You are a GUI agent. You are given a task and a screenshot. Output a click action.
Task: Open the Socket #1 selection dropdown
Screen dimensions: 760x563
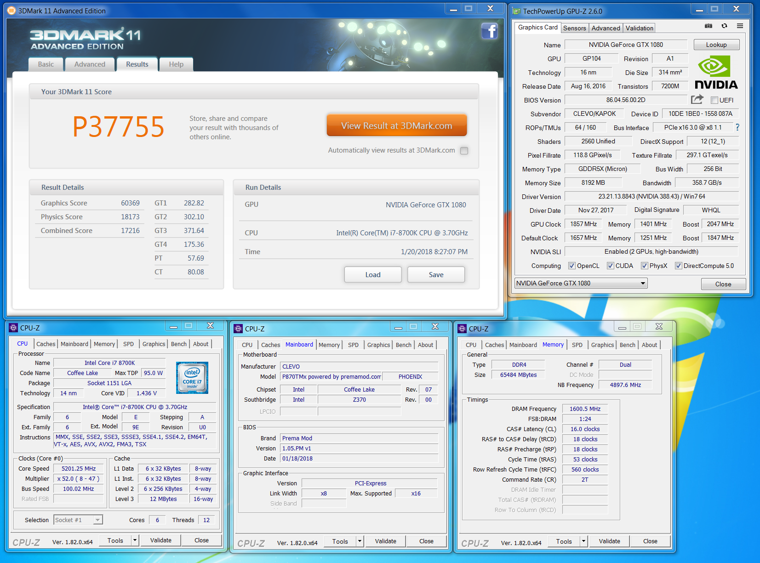point(78,520)
